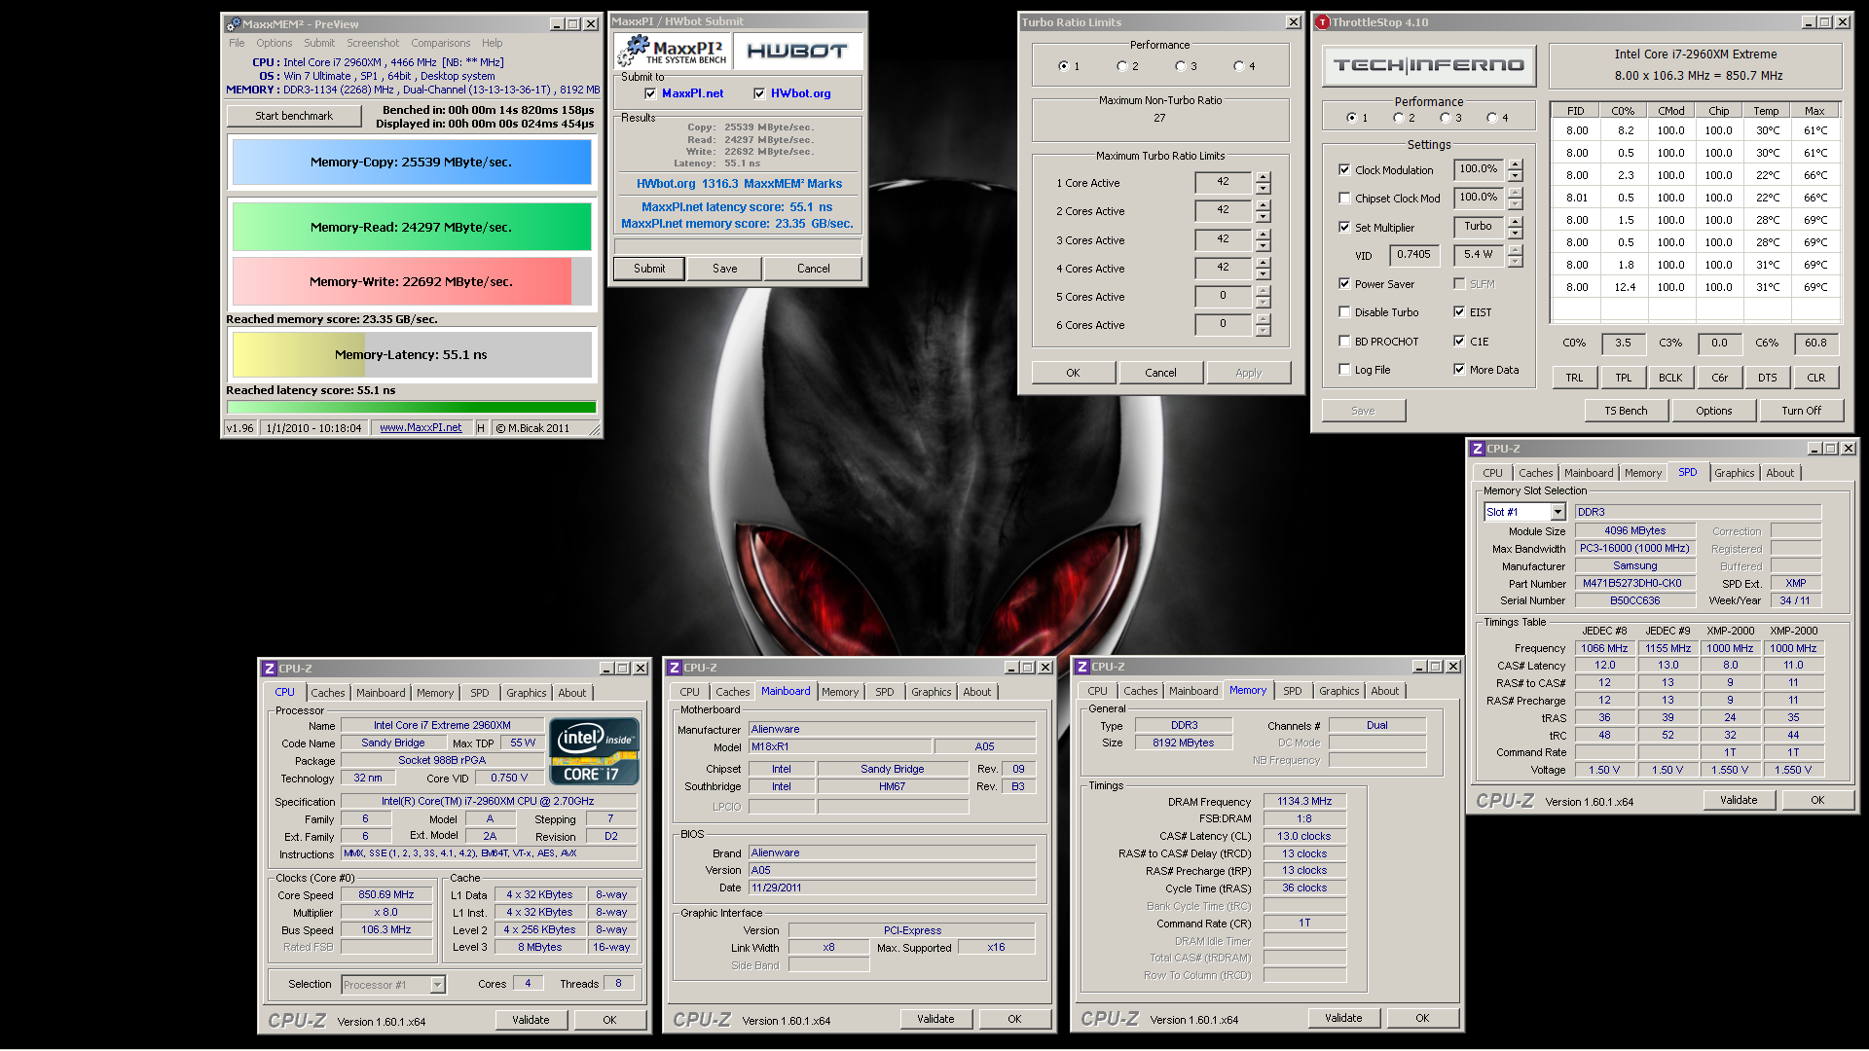Image resolution: width=1869 pixels, height=1051 pixels.
Task: Click Validate in the CPU-Z SPD window
Action: coord(1739,800)
